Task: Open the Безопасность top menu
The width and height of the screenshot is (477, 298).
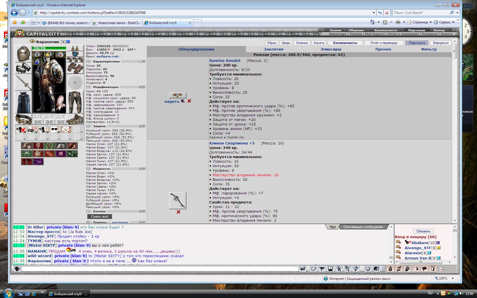Action: (386, 30)
